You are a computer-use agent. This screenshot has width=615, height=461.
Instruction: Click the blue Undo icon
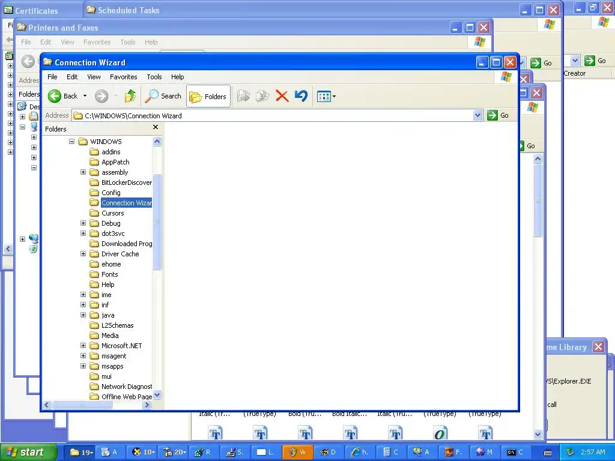(301, 96)
